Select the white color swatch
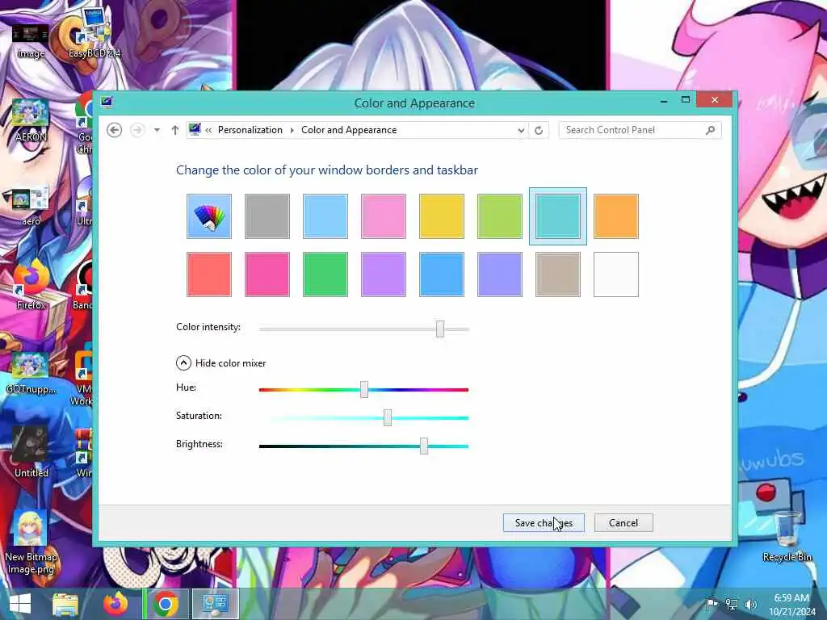Screen dimensions: 827x620 (x=616, y=274)
